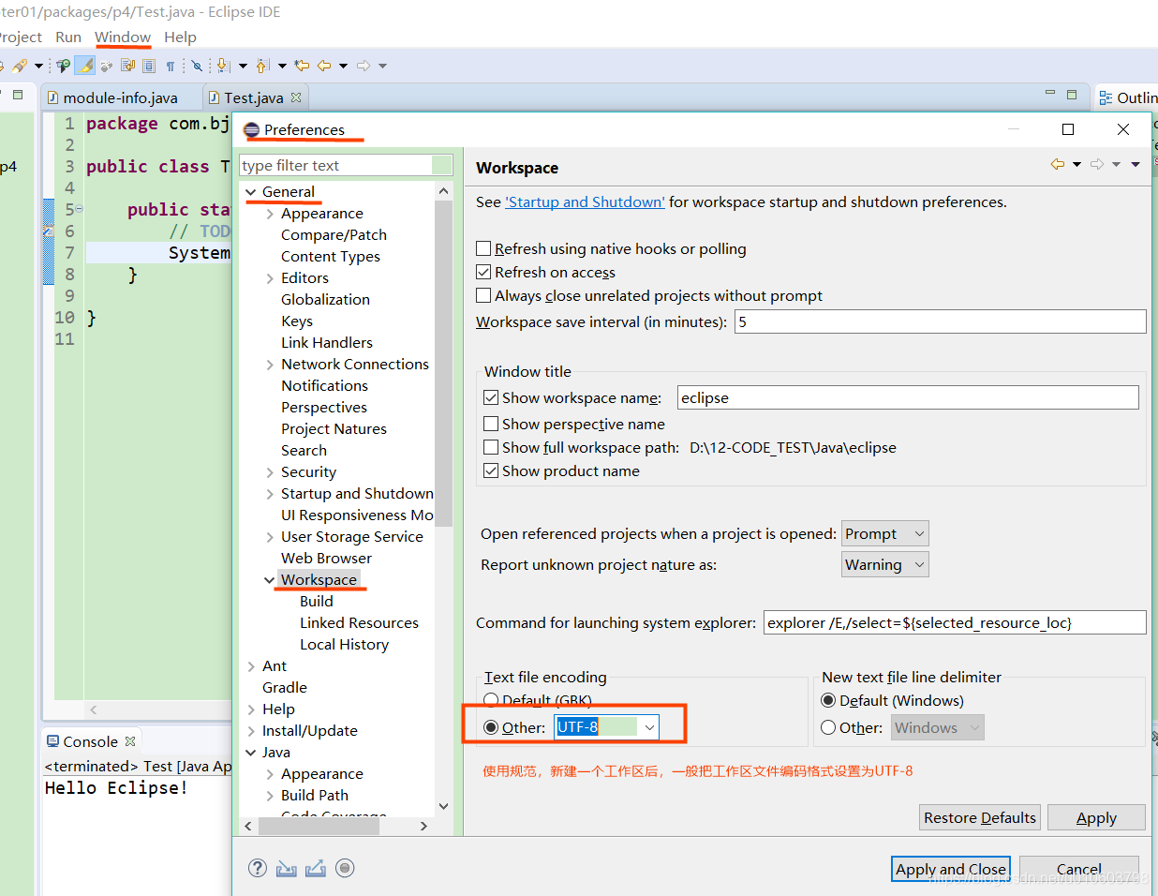This screenshot has height=896, width=1158.
Task: Open the Window menu
Action: [x=123, y=37]
